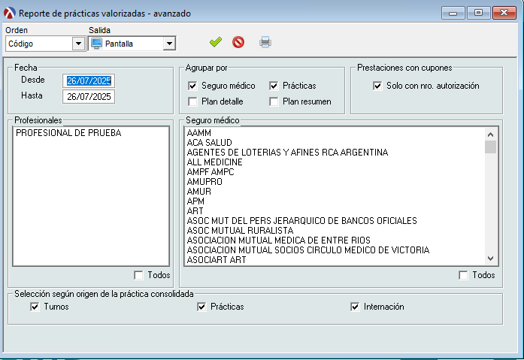
Task: Untick the Turnos origin checkbox
Action: [x=35, y=307]
